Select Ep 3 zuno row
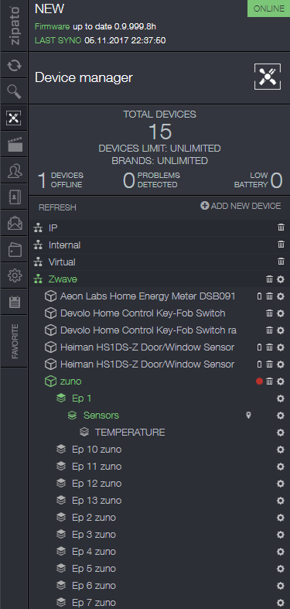The width and height of the screenshot is (290, 609). point(94,535)
